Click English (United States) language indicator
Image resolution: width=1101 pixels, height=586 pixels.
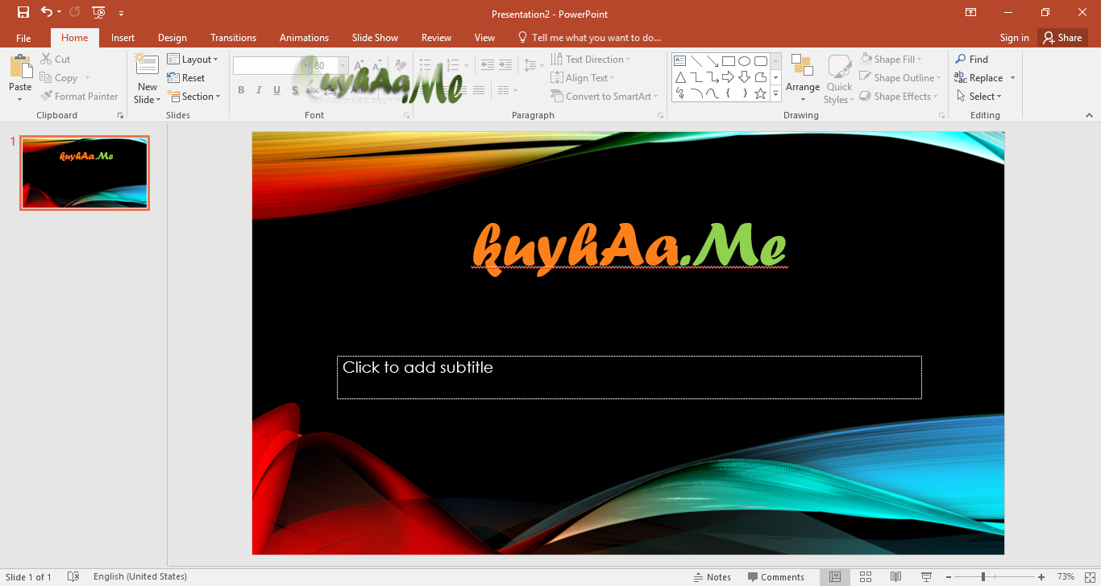(x=140, y=576)
